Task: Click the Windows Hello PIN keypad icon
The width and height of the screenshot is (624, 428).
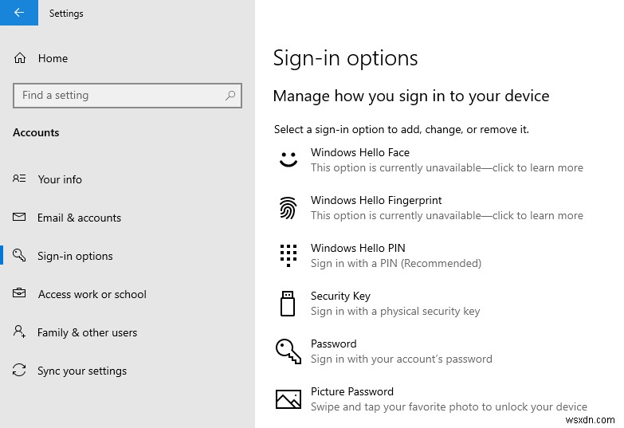Action: 288,256
